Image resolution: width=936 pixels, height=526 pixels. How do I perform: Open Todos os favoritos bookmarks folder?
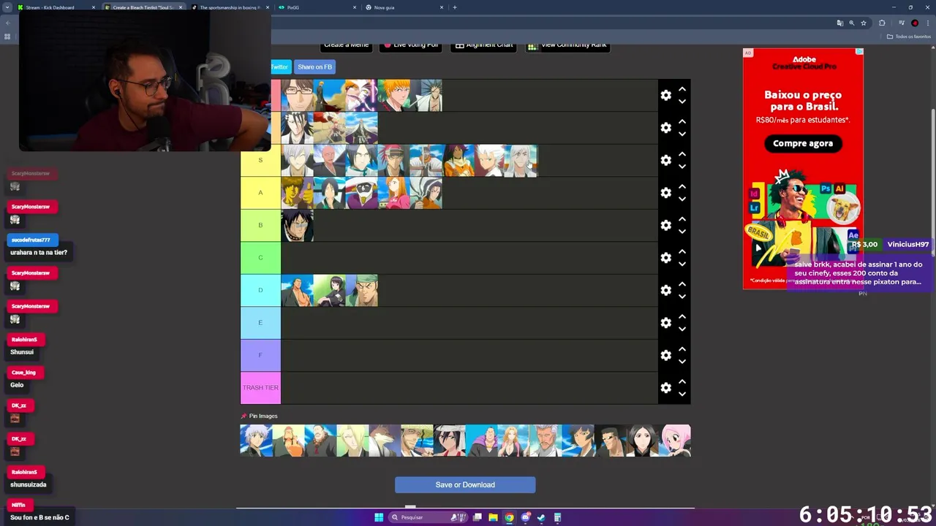(x=908, y=37)
